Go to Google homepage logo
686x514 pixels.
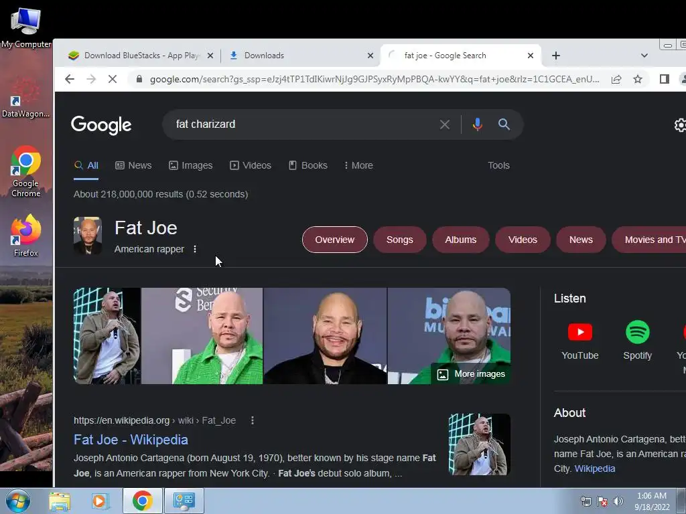pyautogui.click(x=101, y=125)
